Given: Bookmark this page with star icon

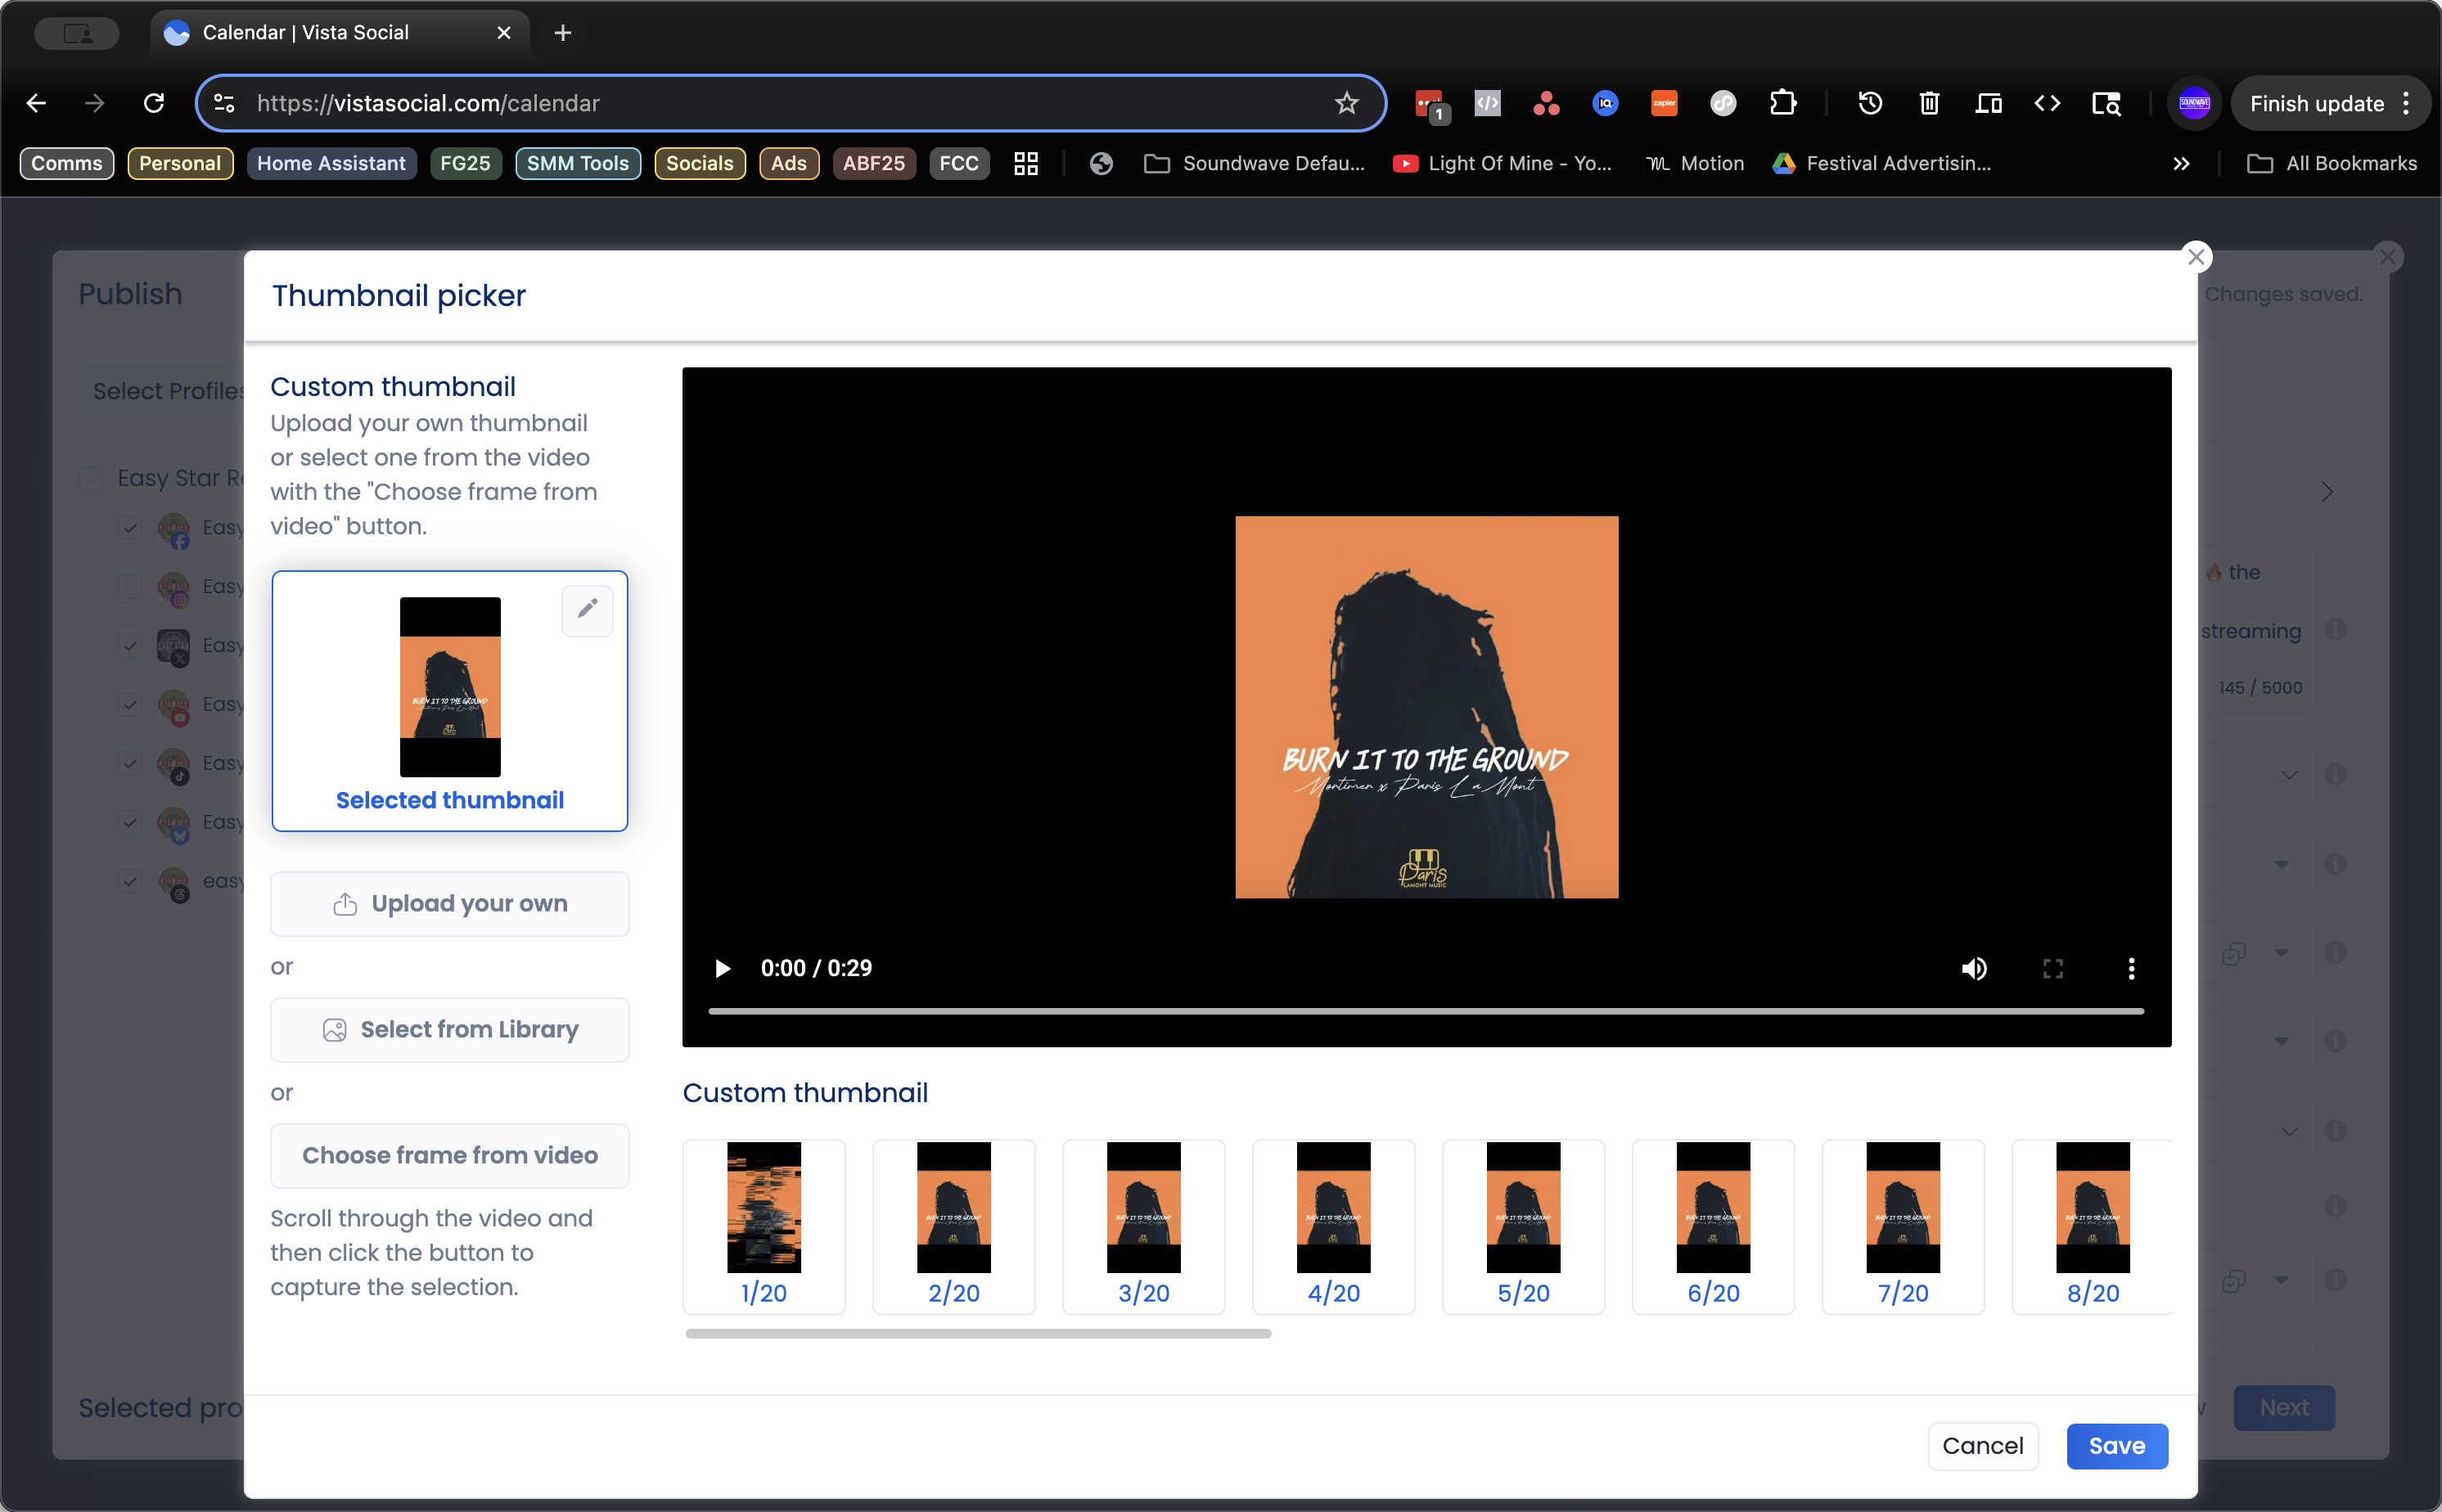Looking at the screenshot, I should coord(1346,103).
